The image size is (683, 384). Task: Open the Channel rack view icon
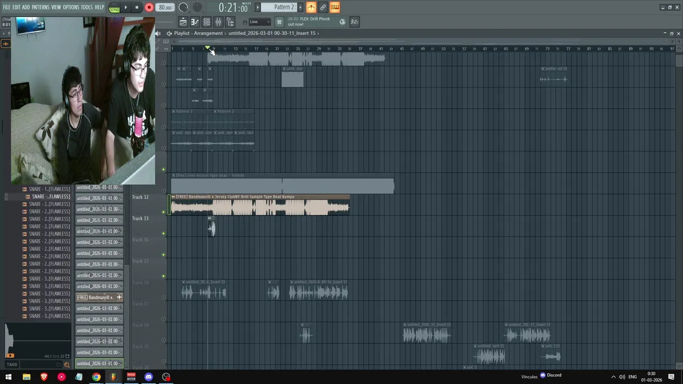pos(207,22)
